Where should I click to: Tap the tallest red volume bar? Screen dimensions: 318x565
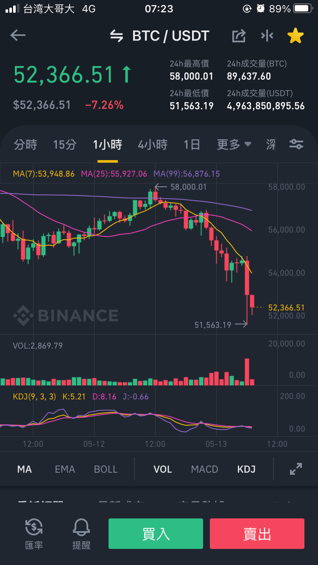247,372
